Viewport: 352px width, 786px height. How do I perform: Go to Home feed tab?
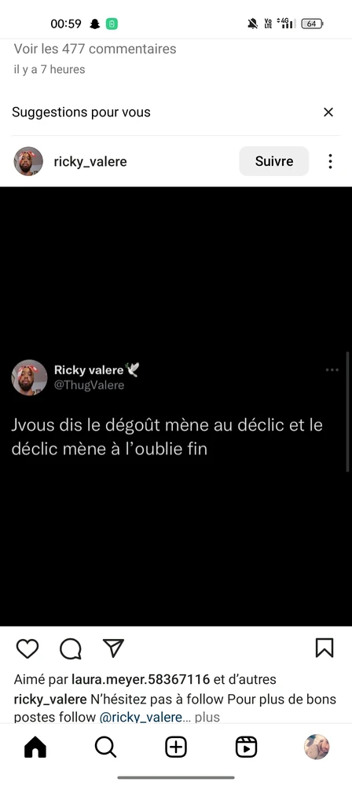click(x=35, y=747)
